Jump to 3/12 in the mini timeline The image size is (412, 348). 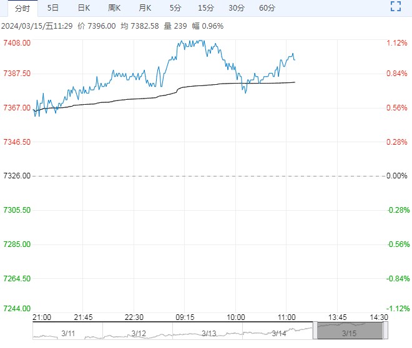[139, 334]
